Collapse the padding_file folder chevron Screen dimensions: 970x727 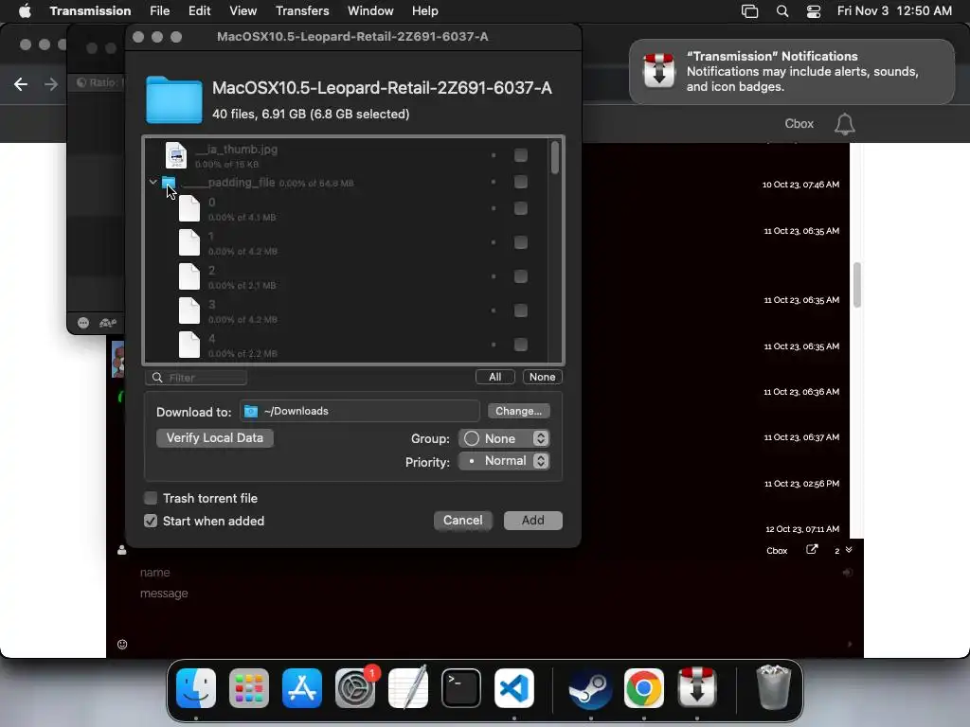(153, 182)
